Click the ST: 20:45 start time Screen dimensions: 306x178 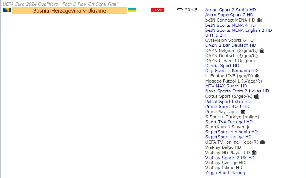pyautogui.click(x=187, y=10)
